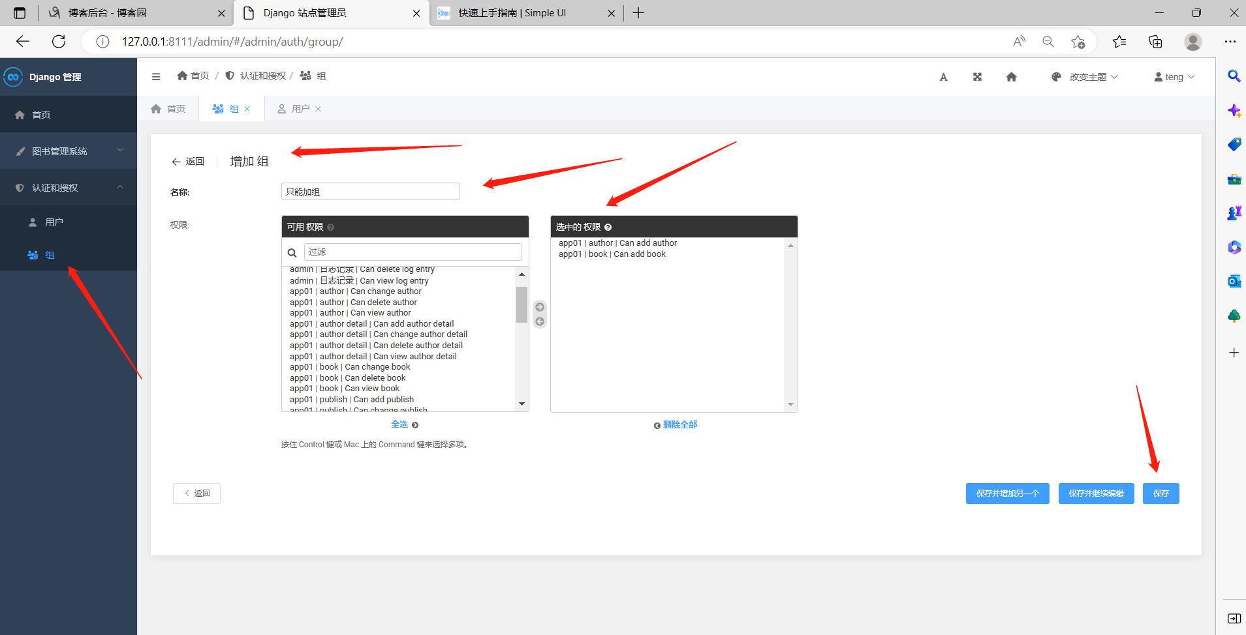Select 用户 in the sidebar menu
This screenshot has height=635, width=1246.
(x=69, y=222)
